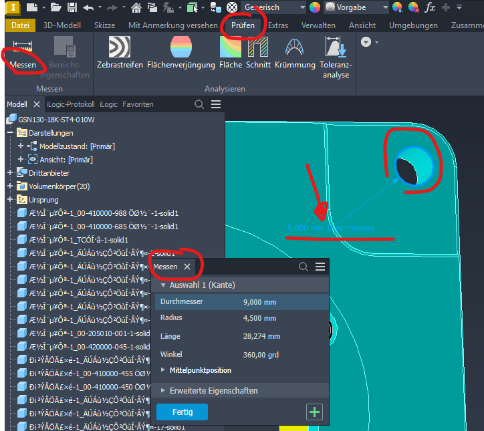Expand the Mittelpunktposition section
This screenshot has height=431, width=484.
163,370
